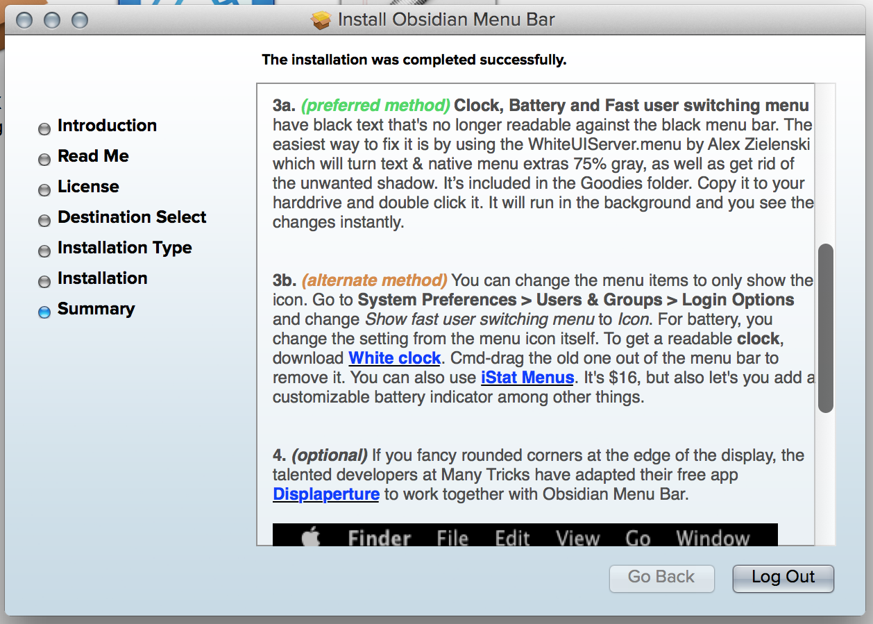Click the 'Install Obsidian Menu Bar' title text
This screenshot has height=624, width=873.
[446, 19]
